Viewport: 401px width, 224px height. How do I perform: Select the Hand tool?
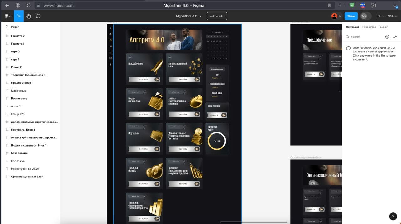(29, 16)
